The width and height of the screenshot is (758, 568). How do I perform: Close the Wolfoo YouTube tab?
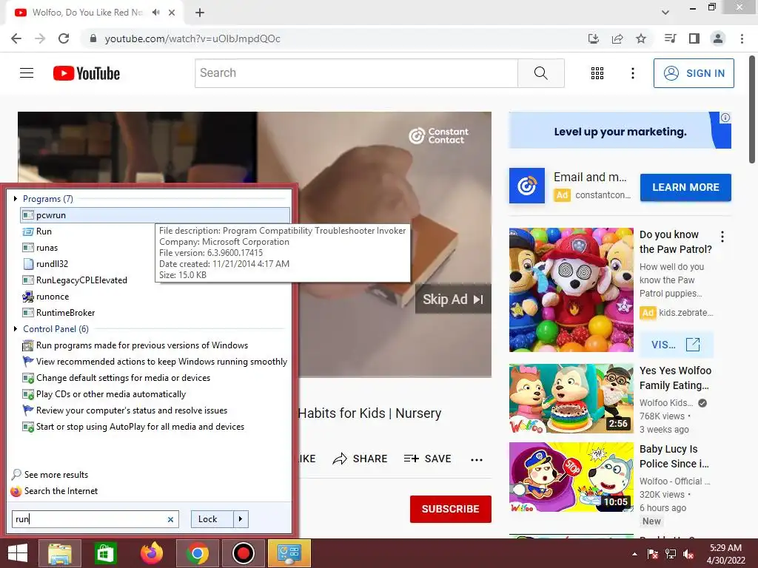pos(172,13)
